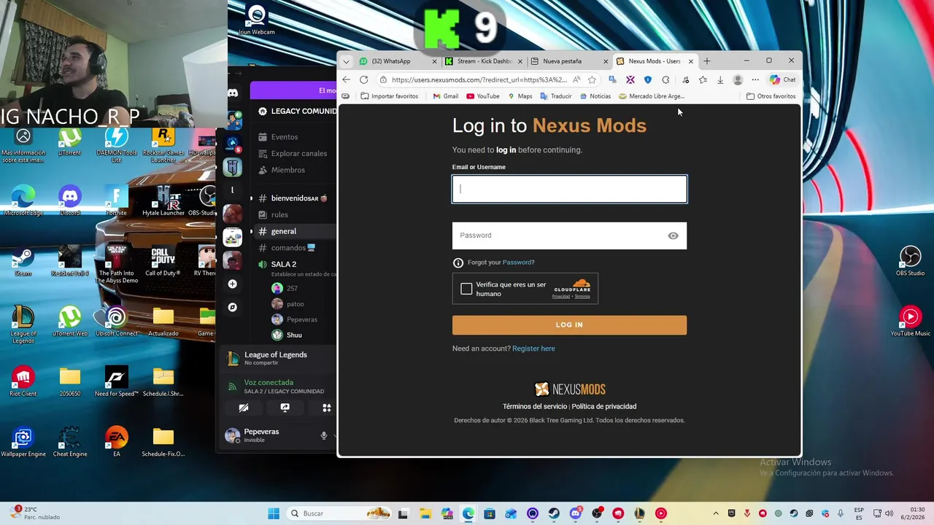Open Términos del servicio link

534,407
